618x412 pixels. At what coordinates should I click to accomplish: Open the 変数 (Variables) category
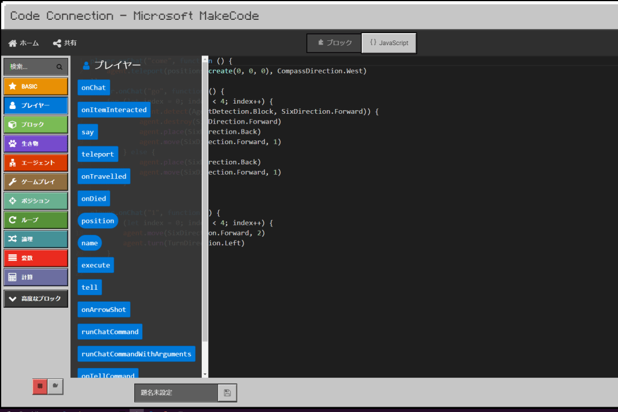(36, 258)
